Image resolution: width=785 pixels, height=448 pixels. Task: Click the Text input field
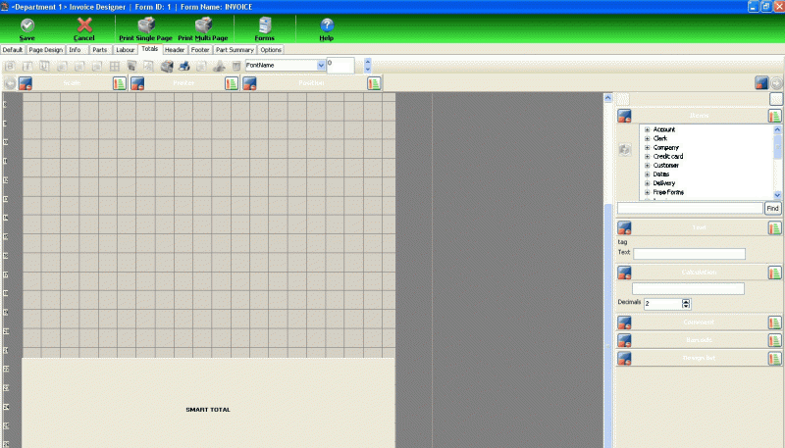(x=689, y=254)
